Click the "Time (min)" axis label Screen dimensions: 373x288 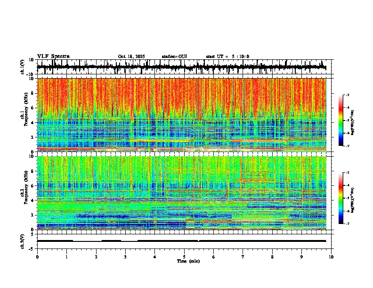tap(188, 261)
